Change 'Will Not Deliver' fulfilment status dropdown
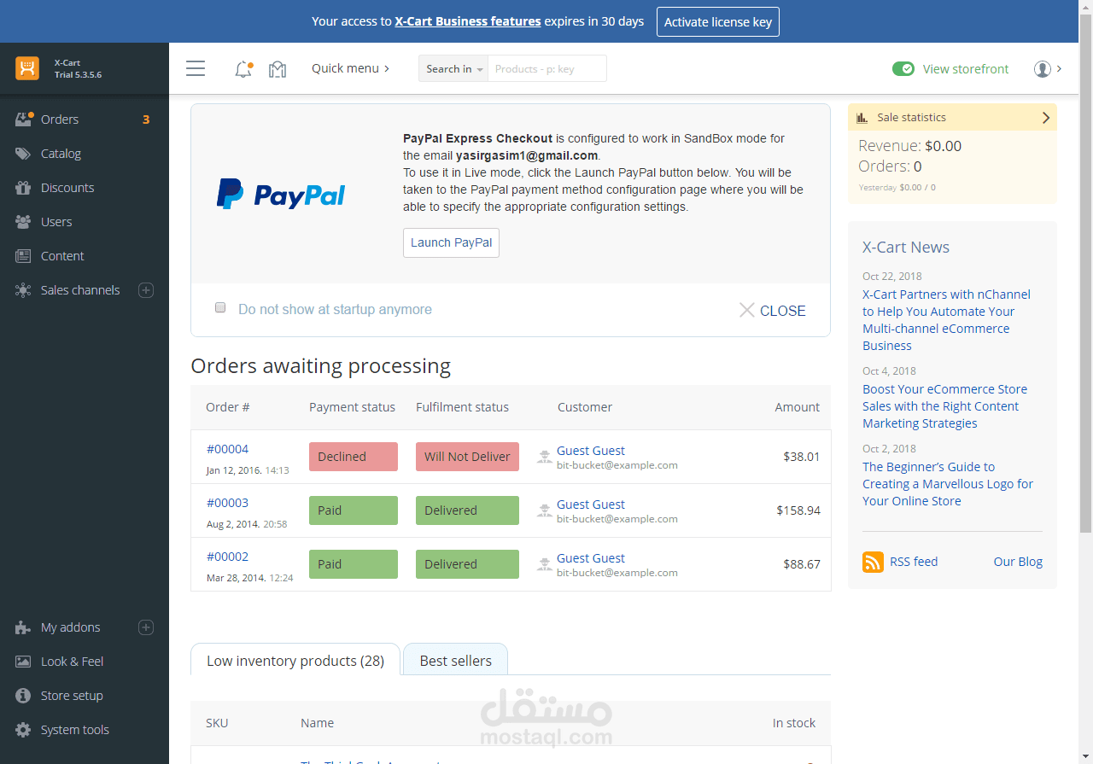The width and height of the screenshot is (1093, 764). click(467, 457)
